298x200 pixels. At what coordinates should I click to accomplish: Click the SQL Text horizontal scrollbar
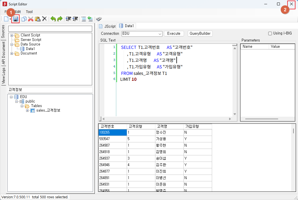point(167,119)
